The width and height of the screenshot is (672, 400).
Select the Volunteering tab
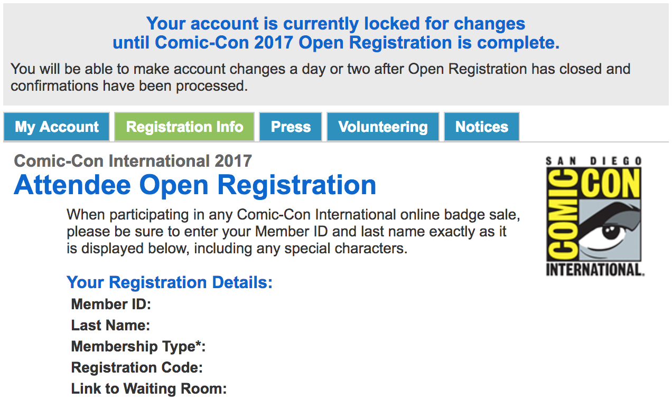click(x=383, y=127)
